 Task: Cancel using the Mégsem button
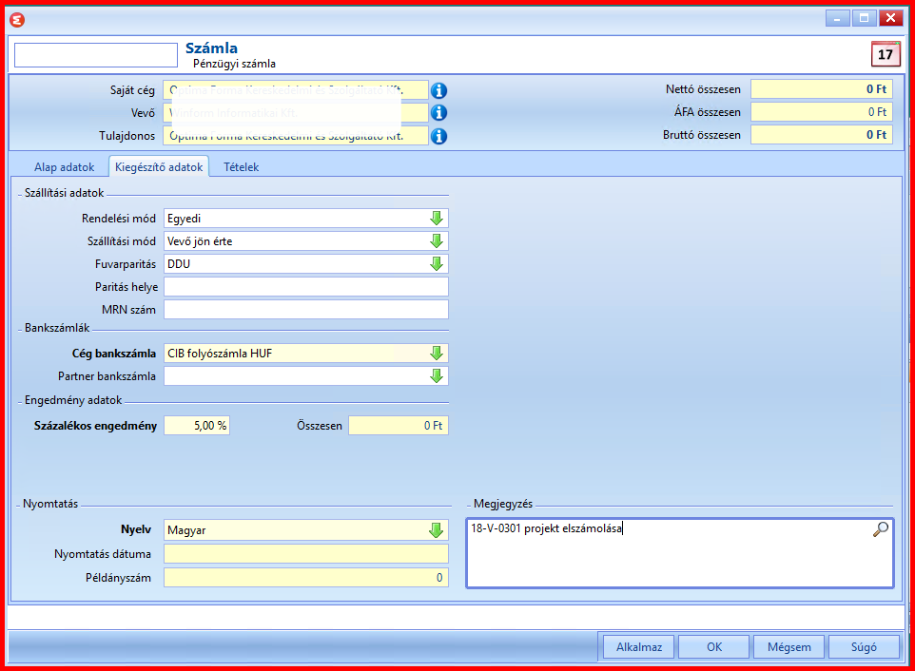[788, 647]
